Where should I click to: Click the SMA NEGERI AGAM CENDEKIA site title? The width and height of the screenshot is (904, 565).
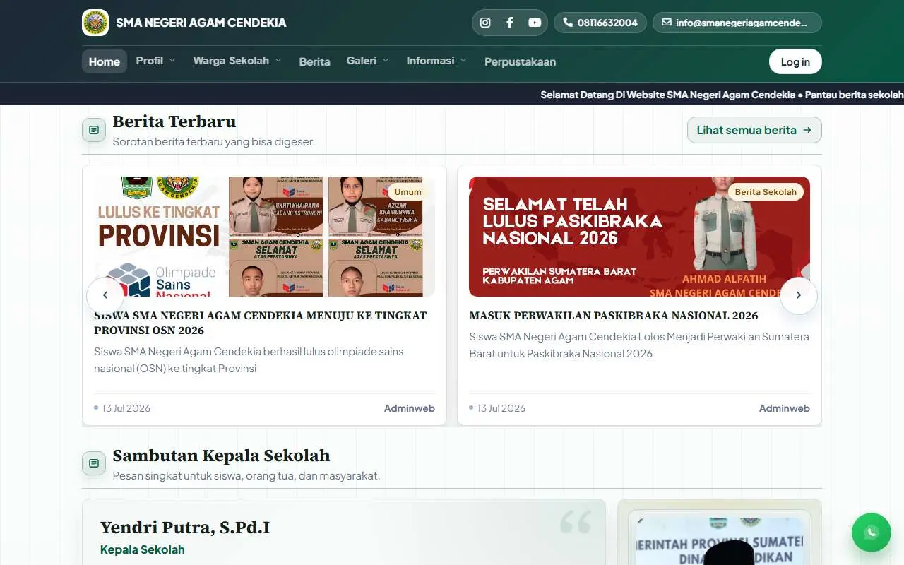tap(201, 23)
